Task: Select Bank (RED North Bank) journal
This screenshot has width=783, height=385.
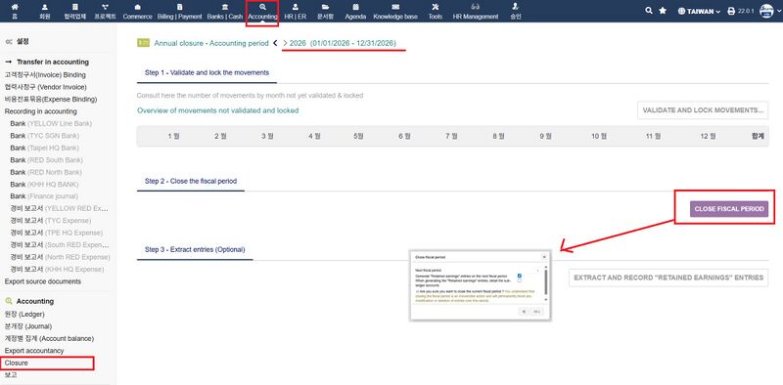Action: coord(46,172)
